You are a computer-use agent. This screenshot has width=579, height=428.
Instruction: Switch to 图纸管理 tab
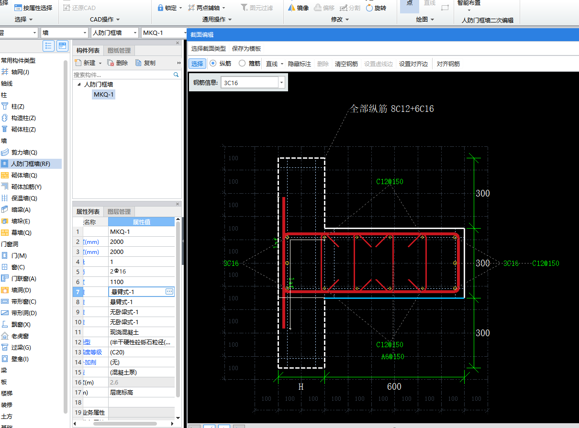point(119,50)
